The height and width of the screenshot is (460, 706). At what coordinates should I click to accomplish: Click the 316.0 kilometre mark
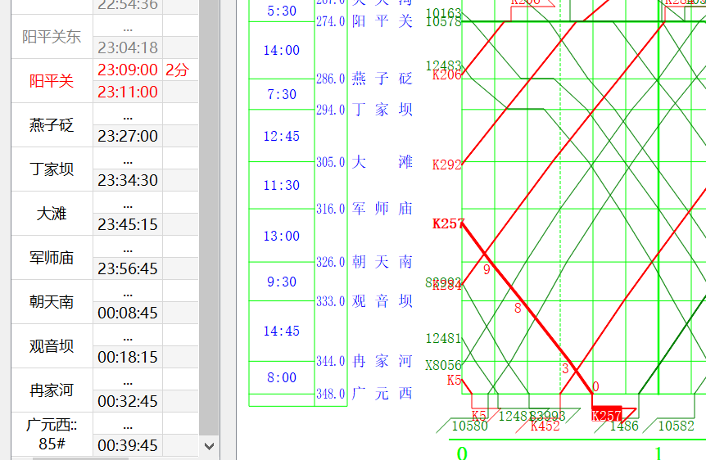coord(331,209)
